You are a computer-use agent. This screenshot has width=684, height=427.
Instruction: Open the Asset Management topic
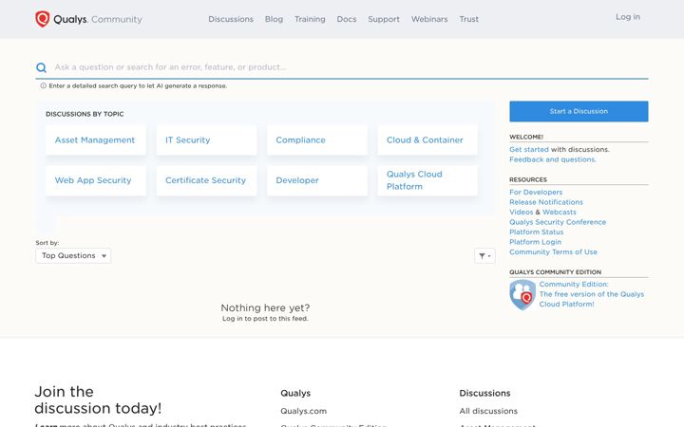(x=96, y=140)
